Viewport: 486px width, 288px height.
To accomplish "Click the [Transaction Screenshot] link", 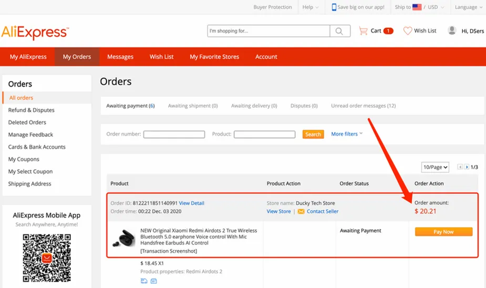I will [x=169, y=251].
